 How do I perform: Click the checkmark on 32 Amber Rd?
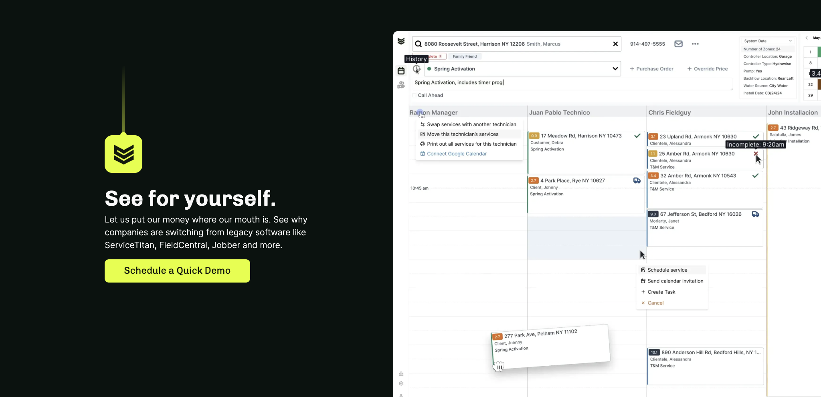(755, 176)
